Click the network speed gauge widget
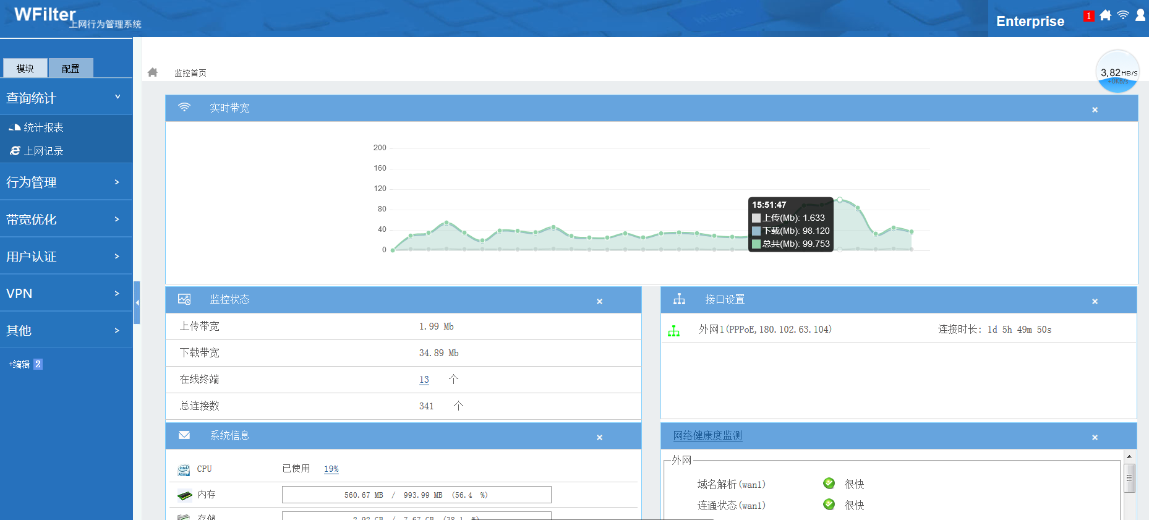 coord(1117,72)
